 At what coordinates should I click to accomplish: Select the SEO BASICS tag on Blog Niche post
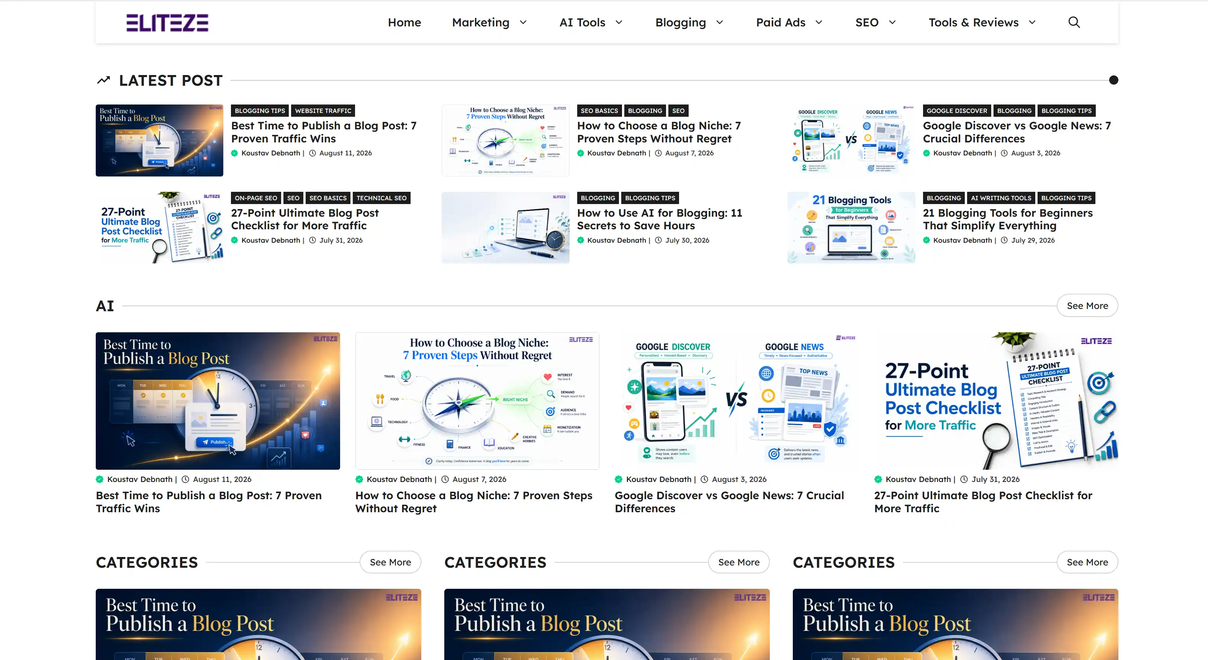pyautogui.click(x=599, y=111)
